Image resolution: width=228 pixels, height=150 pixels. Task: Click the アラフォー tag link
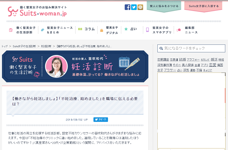(x=193, y=60)
